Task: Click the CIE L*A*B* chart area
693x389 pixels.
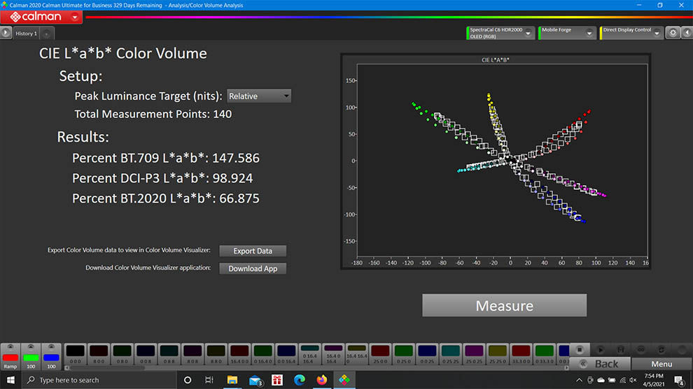Action: pyautogui.click(x=502, y=161)
